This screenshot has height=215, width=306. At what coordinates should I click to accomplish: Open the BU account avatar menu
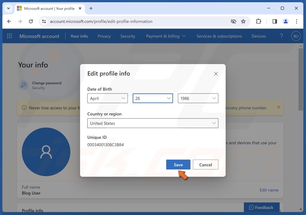pos(296,36)
